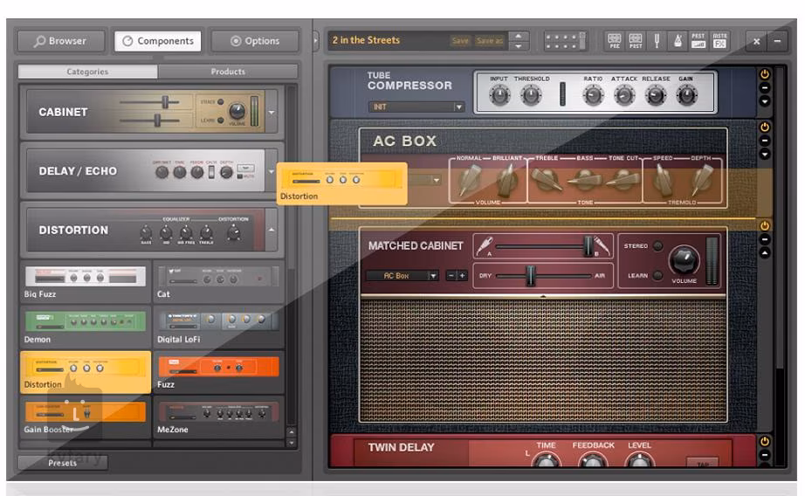
Task: Click the metronome icon in toolbar
Action: (x=676, y=41)
